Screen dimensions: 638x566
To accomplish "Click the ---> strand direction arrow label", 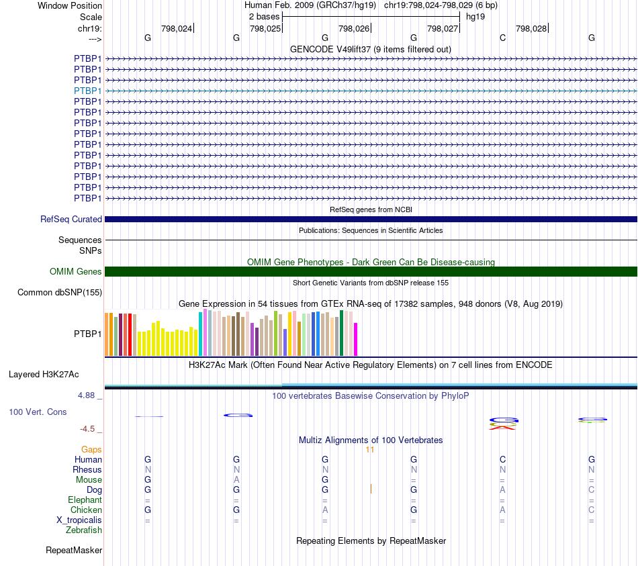I will pyautogui.click(x=95, y=39).
